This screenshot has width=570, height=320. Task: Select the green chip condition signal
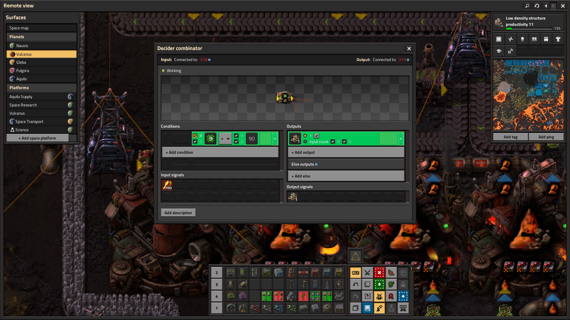(x=210, y=139)
